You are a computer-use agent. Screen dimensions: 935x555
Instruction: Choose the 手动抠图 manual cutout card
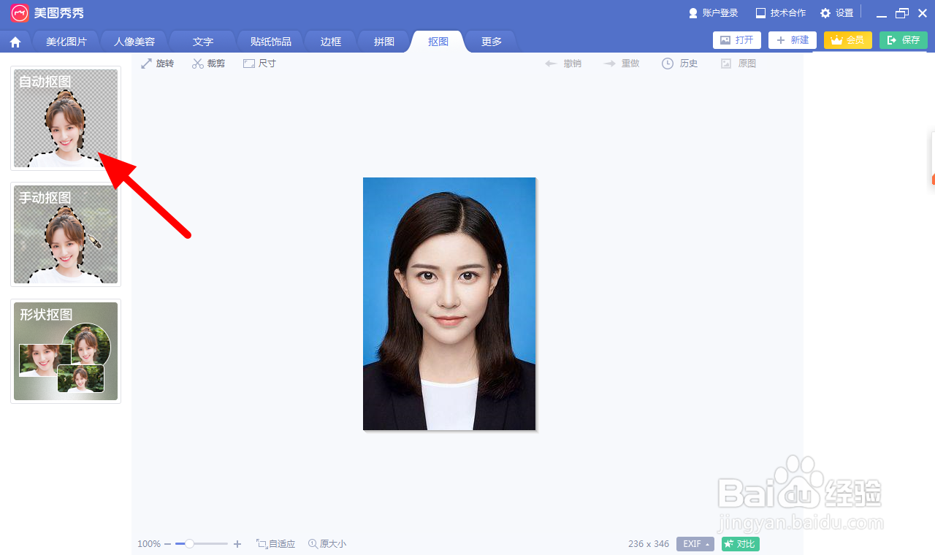pyautogui.click(x=66, y=234)
